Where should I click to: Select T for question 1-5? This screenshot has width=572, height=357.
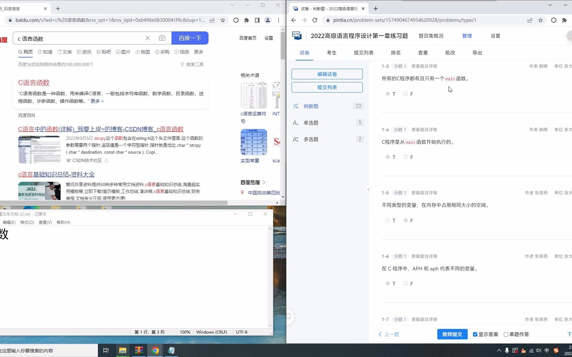[388, 220]
